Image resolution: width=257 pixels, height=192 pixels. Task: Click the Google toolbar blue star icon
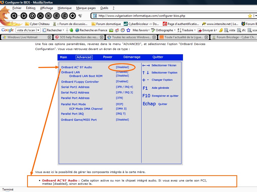[128, 30]
